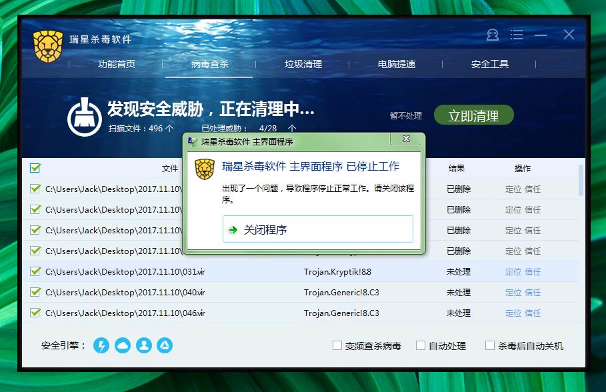The image size is (606, 392).
Task: Enable 自动处理 checkbox
Action: (x=421, y=345)
